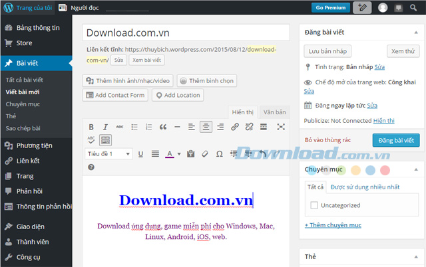Image resolution: width=426 pixels, height=267 pixels.
Task: Switch to Hiển thị visual tab
Action: tap(242, 112)
